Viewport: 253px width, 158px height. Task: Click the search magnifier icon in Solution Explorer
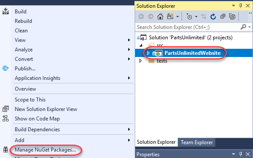click(243, 27)
